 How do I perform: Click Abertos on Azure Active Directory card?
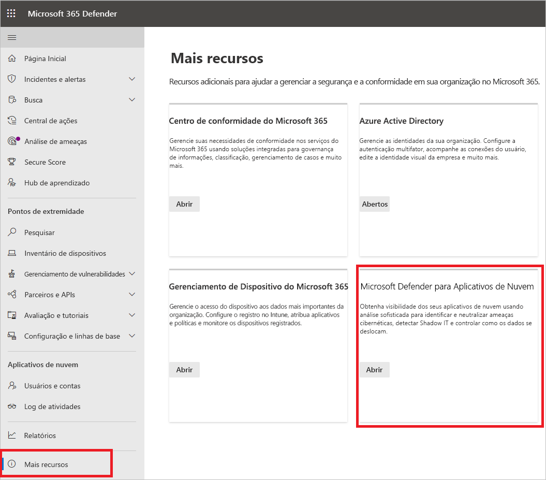[x=375, y=204]
